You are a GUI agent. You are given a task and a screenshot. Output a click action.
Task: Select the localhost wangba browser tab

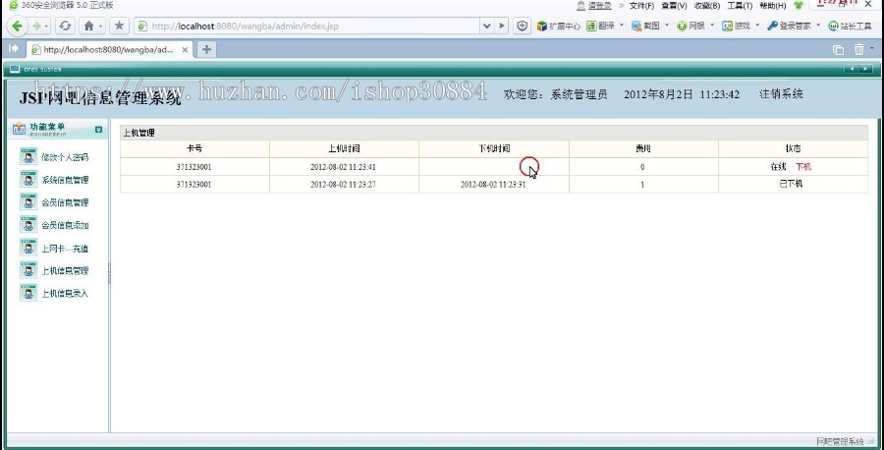tap(110, 50)
